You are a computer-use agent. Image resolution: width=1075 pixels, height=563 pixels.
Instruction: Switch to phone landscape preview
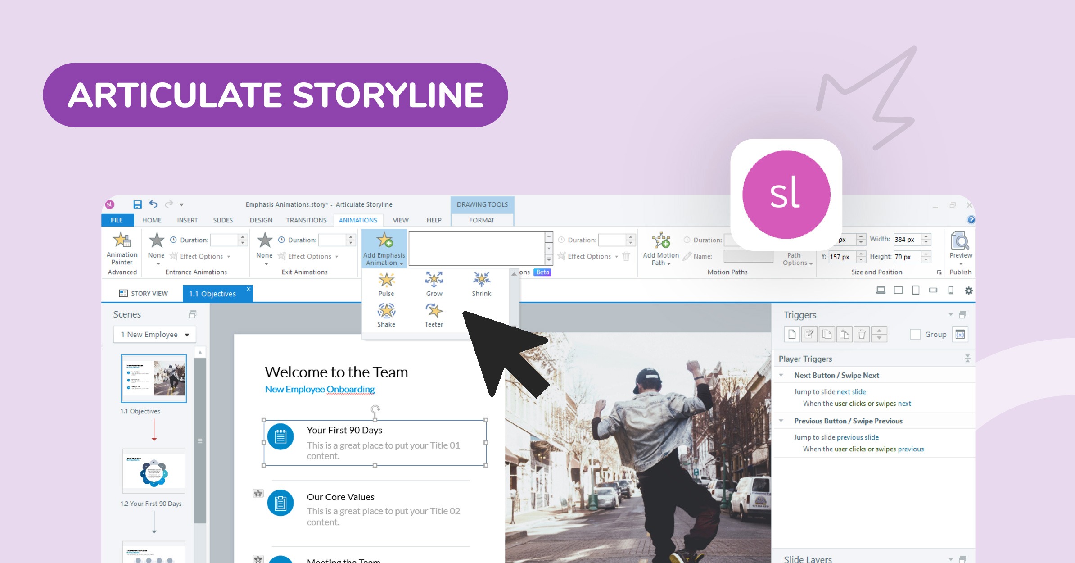coord(933,291)
